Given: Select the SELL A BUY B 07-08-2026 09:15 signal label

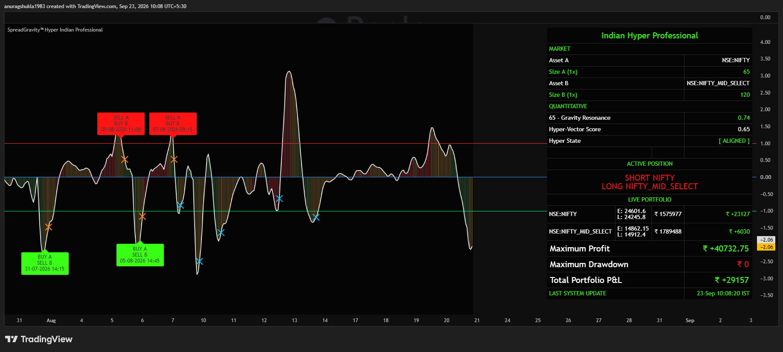Looking at the screenshot, I should click(x=173, y=124).
